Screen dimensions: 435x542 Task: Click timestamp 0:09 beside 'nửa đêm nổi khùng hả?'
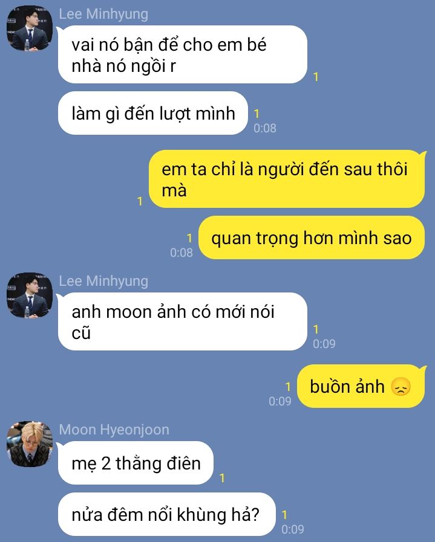coord(293,529)
